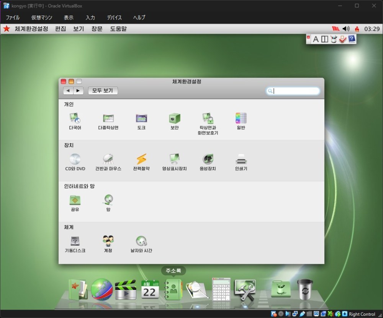Open the 일반 general preferences
Viewport: 383px width, 318px height.
tap(241, 121)
